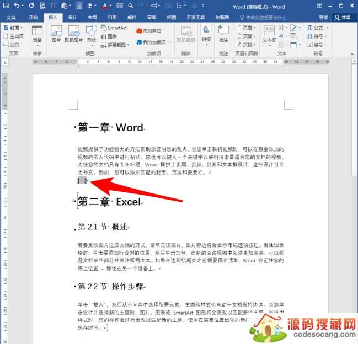
Task: Open the 公式 equation dropdown
Action: point(318,28)
